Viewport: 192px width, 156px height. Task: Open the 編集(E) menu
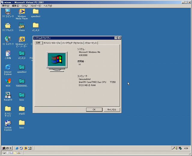(16, 6)
